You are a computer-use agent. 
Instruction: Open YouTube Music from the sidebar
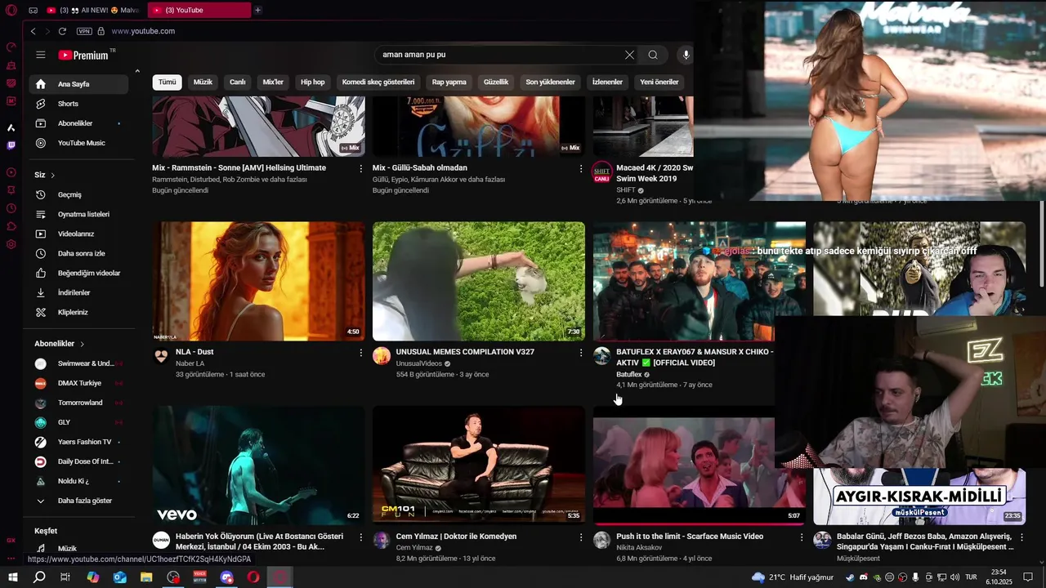78,143
